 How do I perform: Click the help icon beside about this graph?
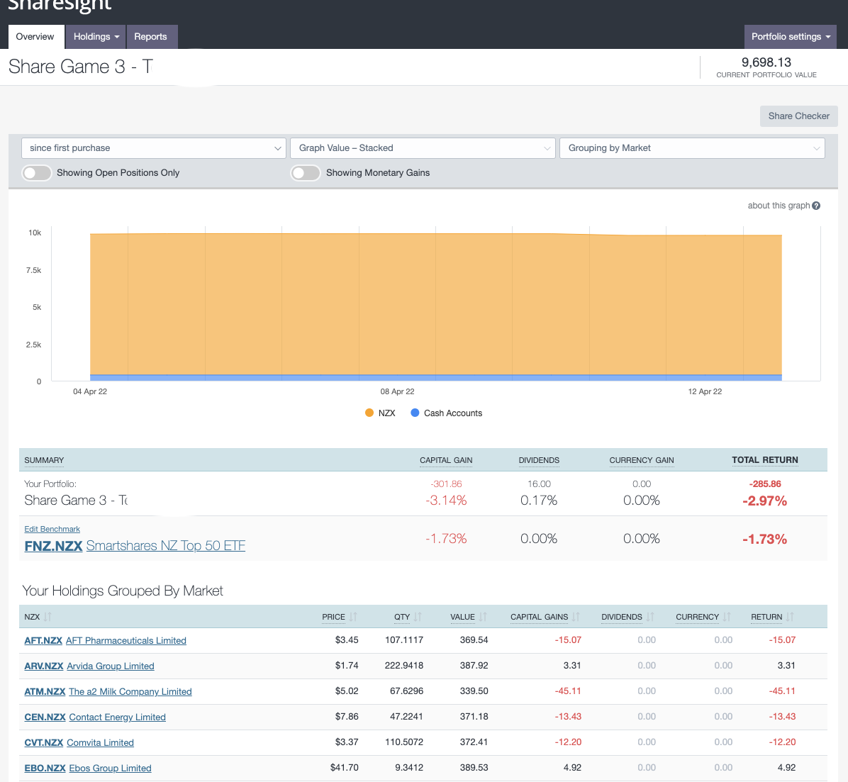point(816,206)
